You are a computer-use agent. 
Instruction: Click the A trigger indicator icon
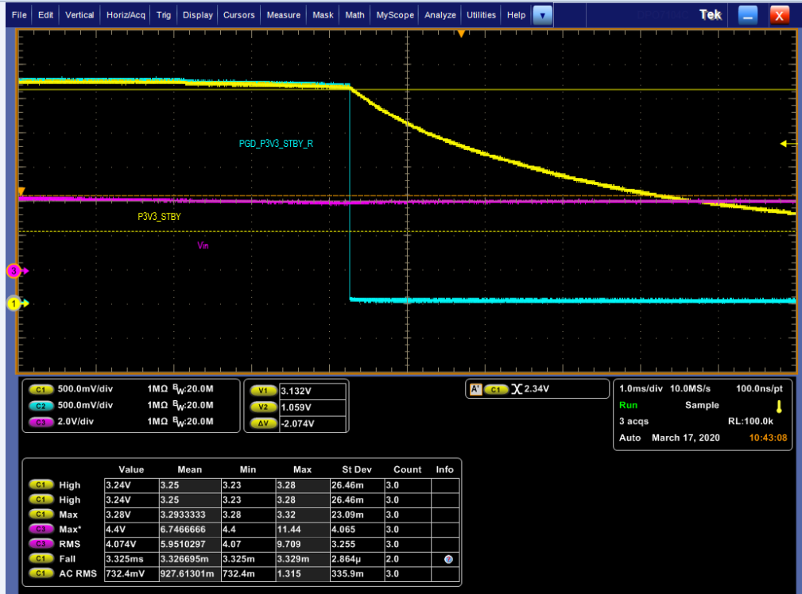pos(475,390)
